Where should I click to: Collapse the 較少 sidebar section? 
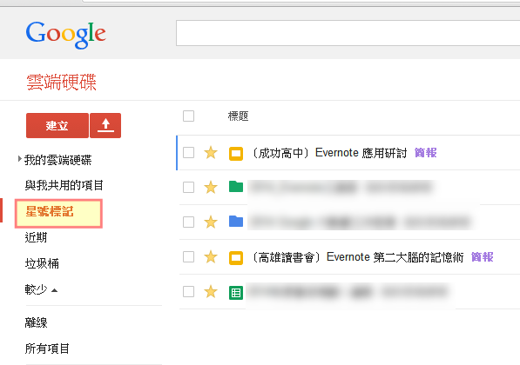coord(41,289)
